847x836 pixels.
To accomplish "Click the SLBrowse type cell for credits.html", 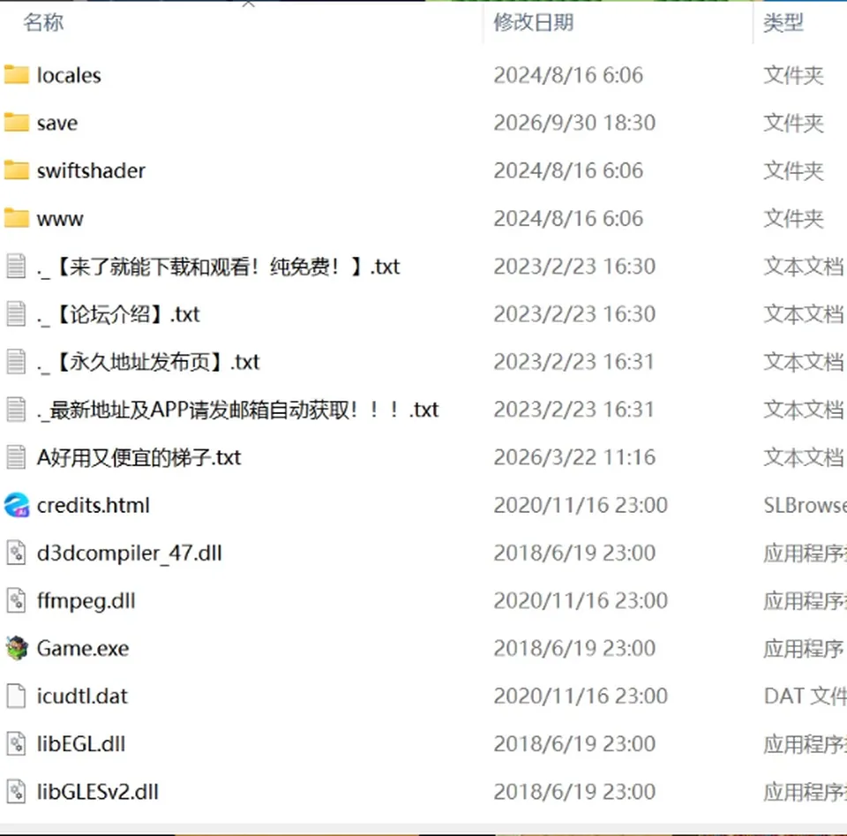I will coord(805,505).
